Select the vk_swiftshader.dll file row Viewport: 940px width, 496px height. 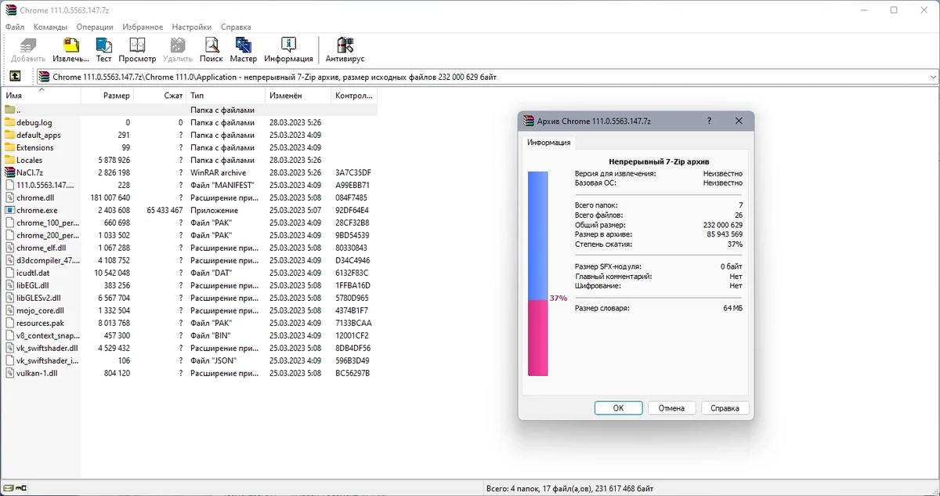[189, 348]
